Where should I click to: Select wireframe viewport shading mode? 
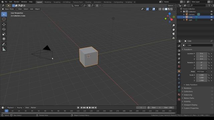(164, 9)
